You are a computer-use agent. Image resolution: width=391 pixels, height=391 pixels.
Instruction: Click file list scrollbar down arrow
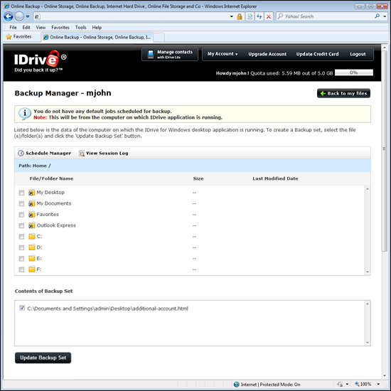[x=368, y=272]
